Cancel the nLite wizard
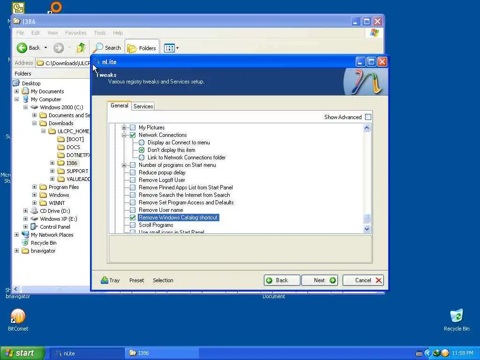 tap(363, 280)
